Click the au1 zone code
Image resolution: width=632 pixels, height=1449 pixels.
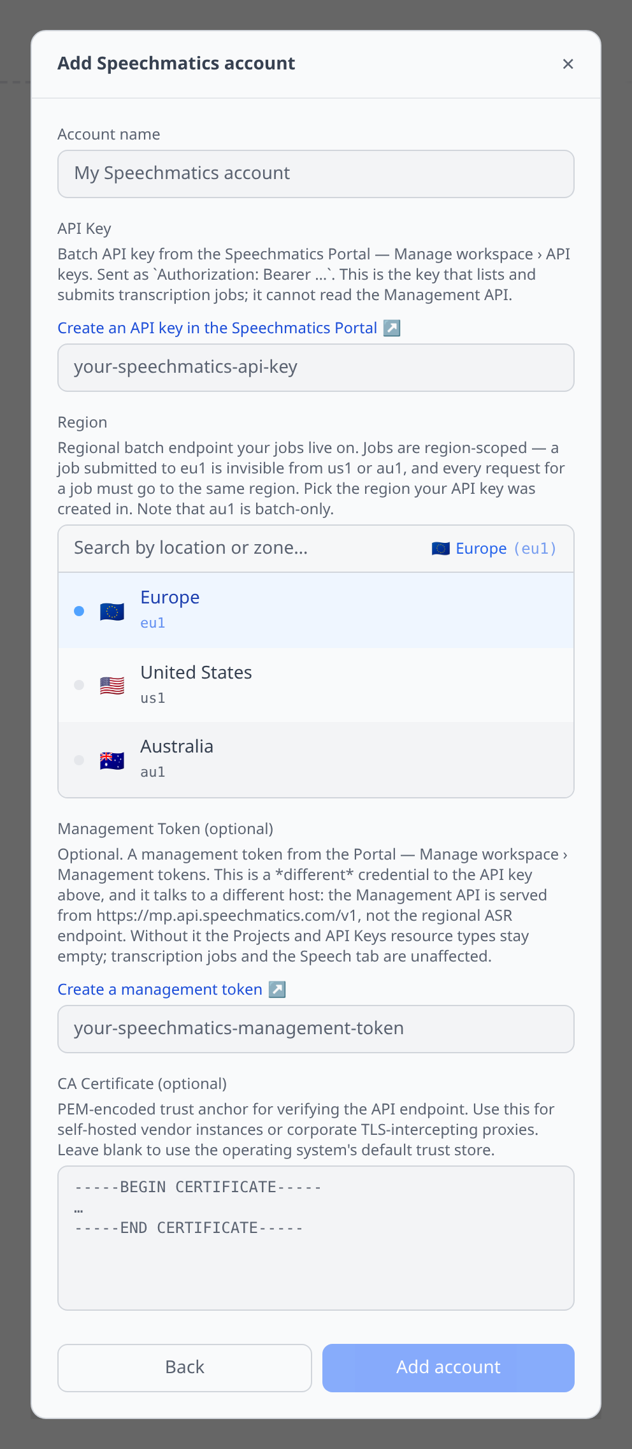153,772
